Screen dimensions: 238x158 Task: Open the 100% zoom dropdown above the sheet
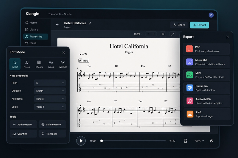[x=138, y=34]
